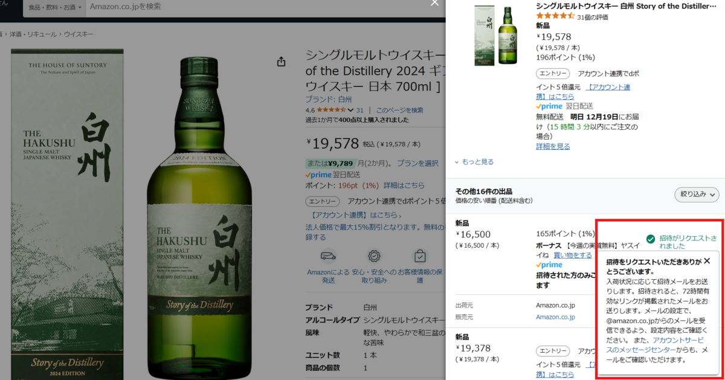Image resolution: width=725 pixels, height=380 pixels.
Task: Click the 詳細を見る delivery details link
Action: pyautogui.click(x=553, y=146)
